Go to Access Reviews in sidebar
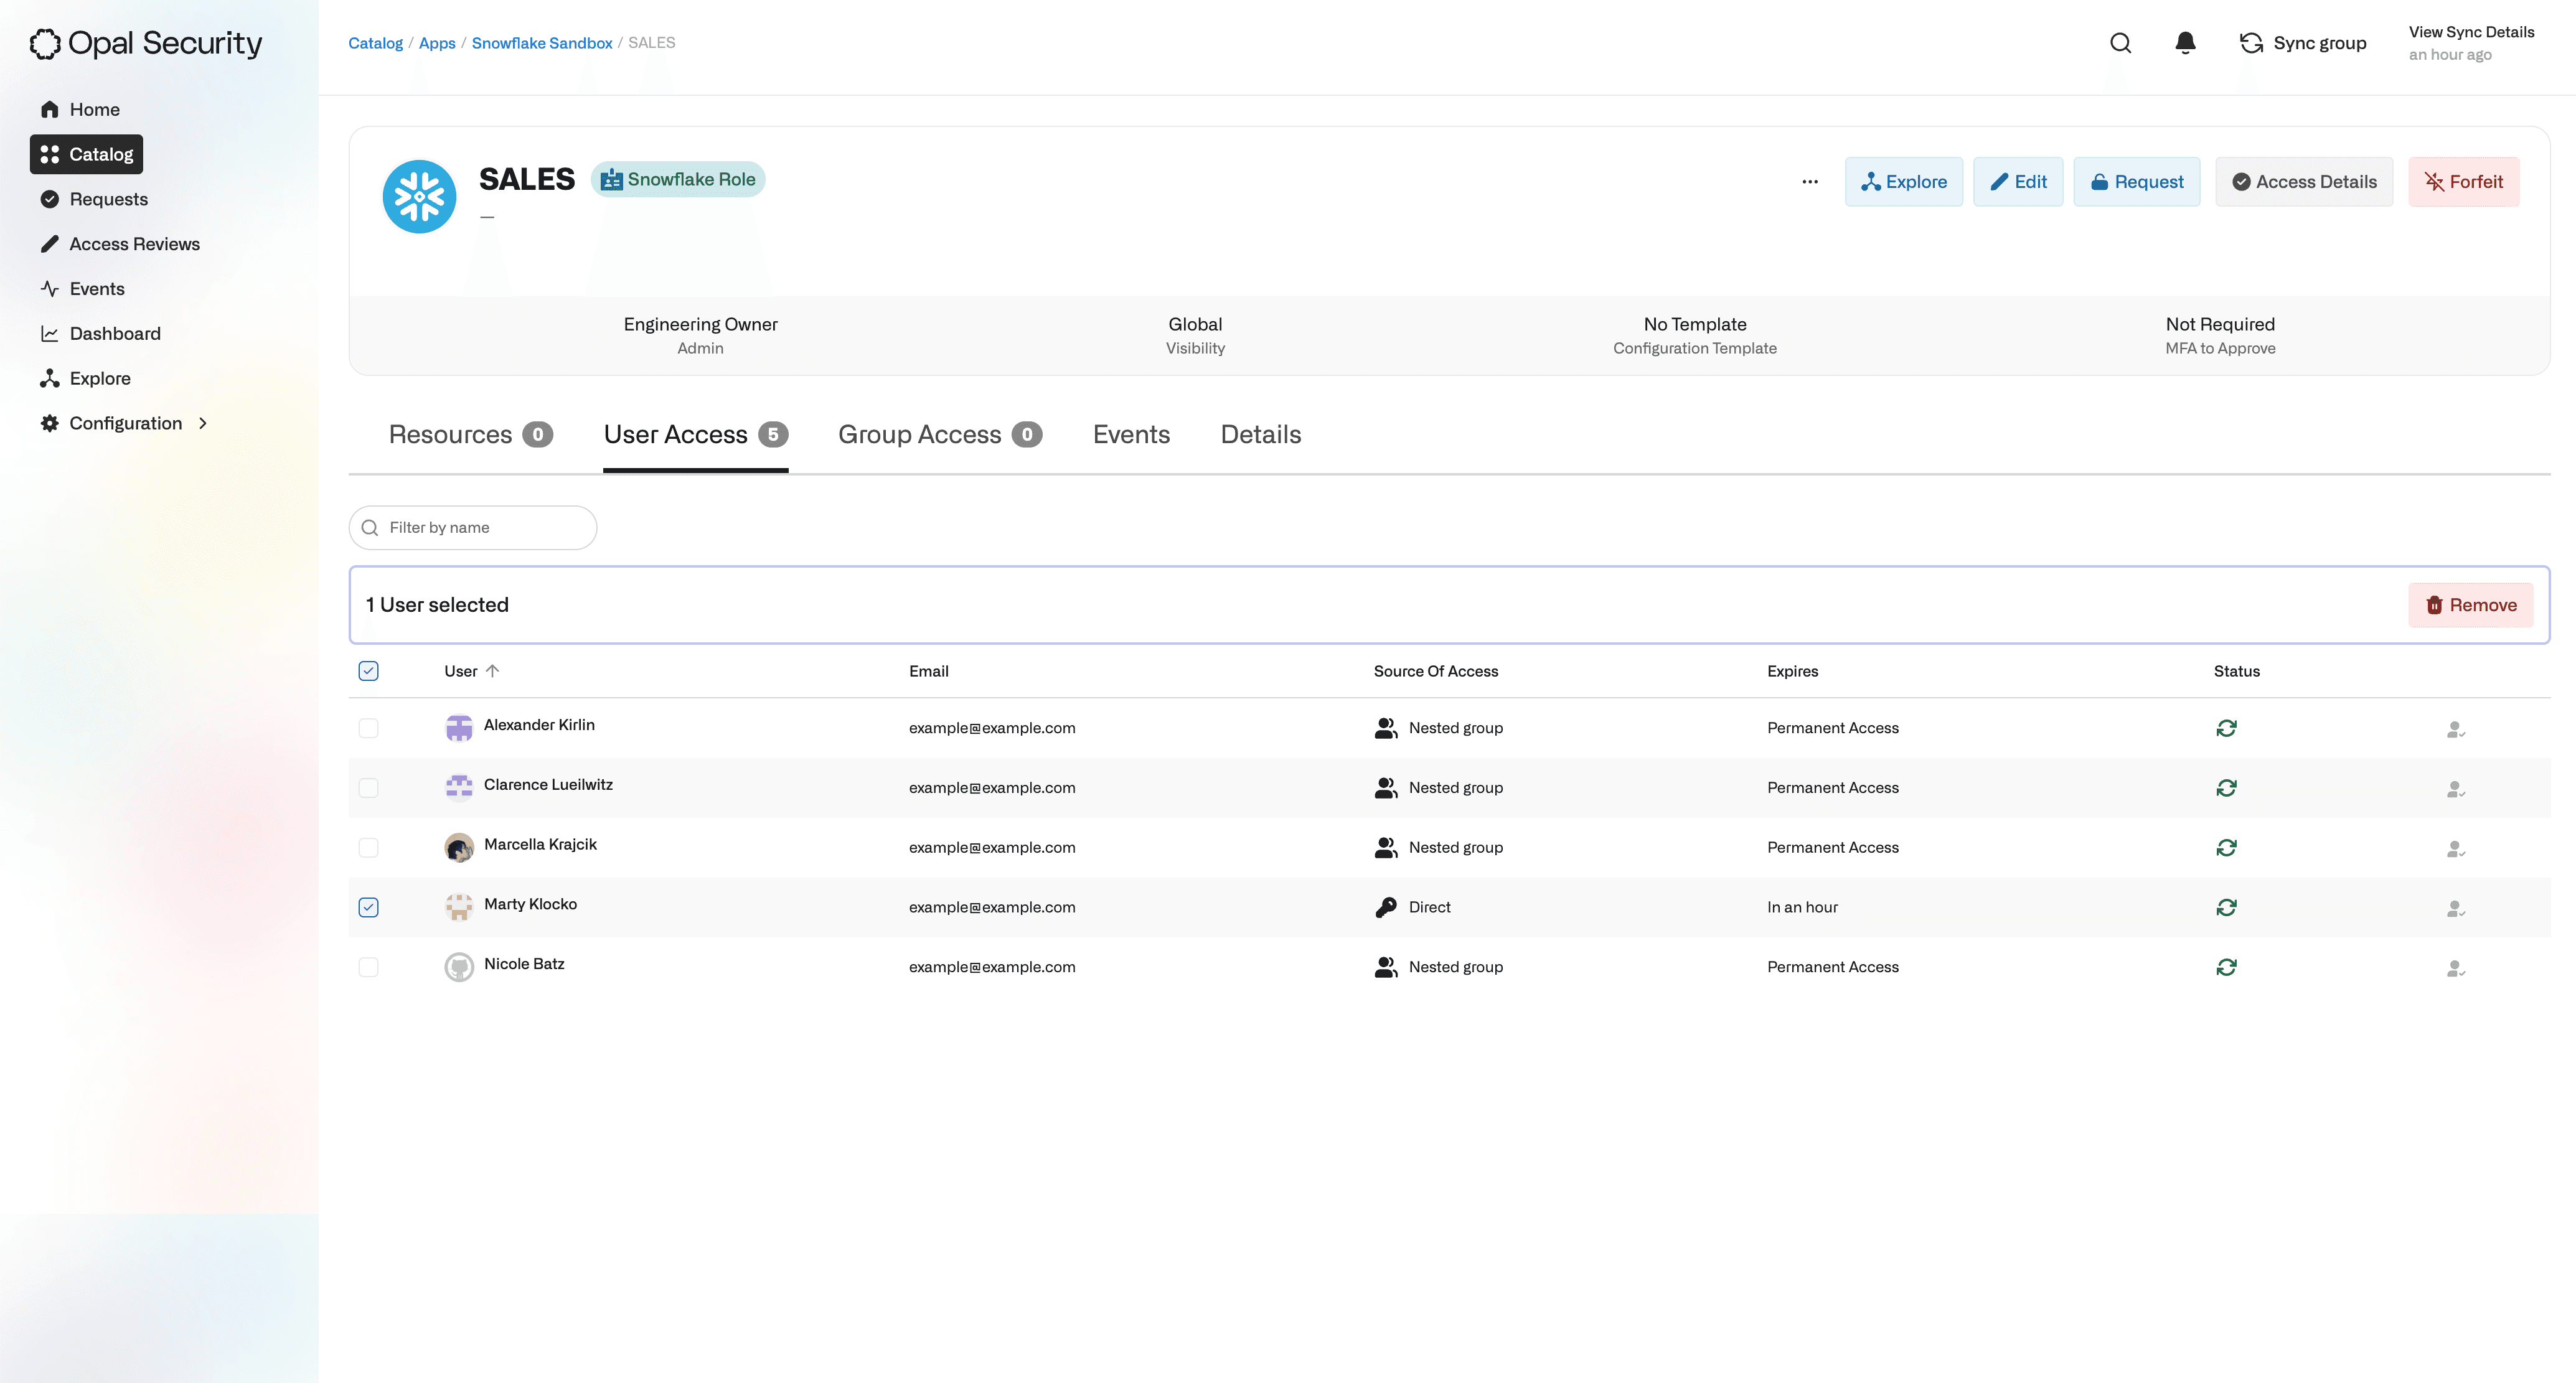2576x1383 pixels. [119, 244]
